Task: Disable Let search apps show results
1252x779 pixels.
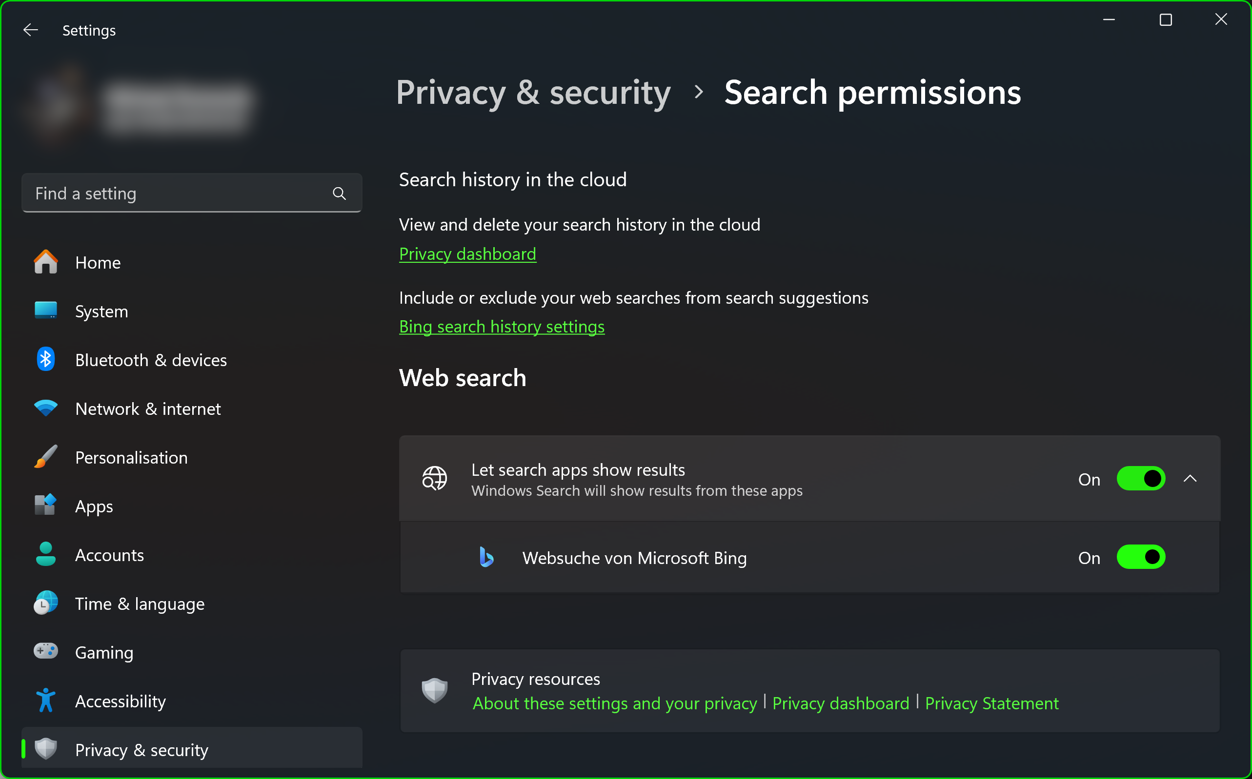Action: [1140, 479]
